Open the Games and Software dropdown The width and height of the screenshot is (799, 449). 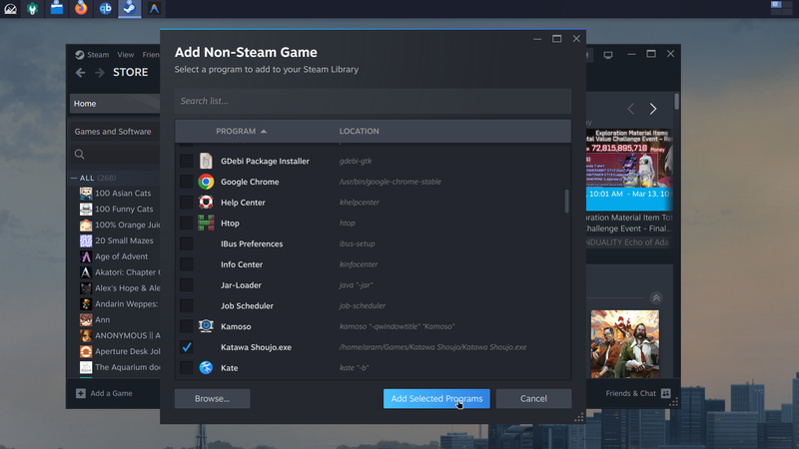coord(115,132)
